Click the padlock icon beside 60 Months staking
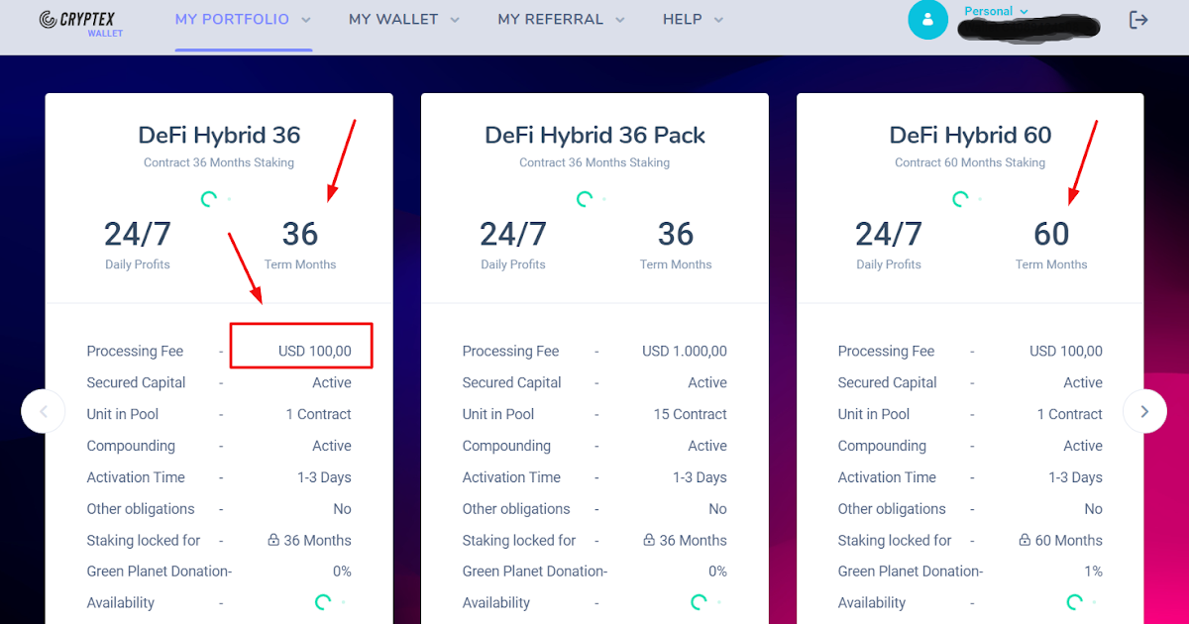The height and width of the screenshot is (624, 1189). (1023, 540)
